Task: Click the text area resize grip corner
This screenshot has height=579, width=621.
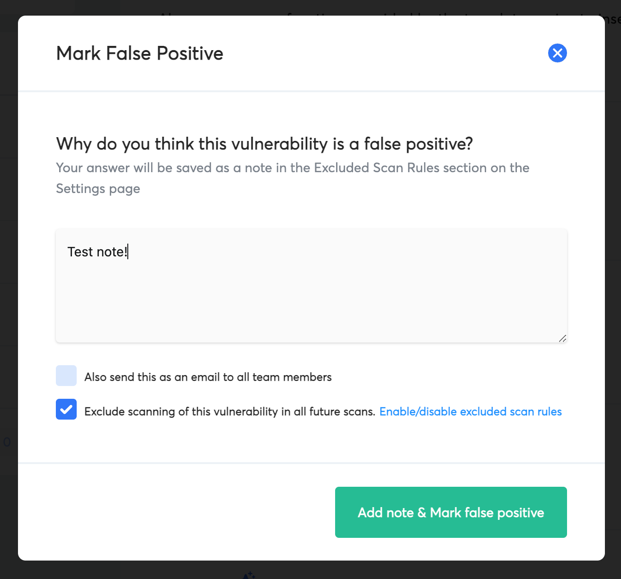Action: (x=562, y=338)
